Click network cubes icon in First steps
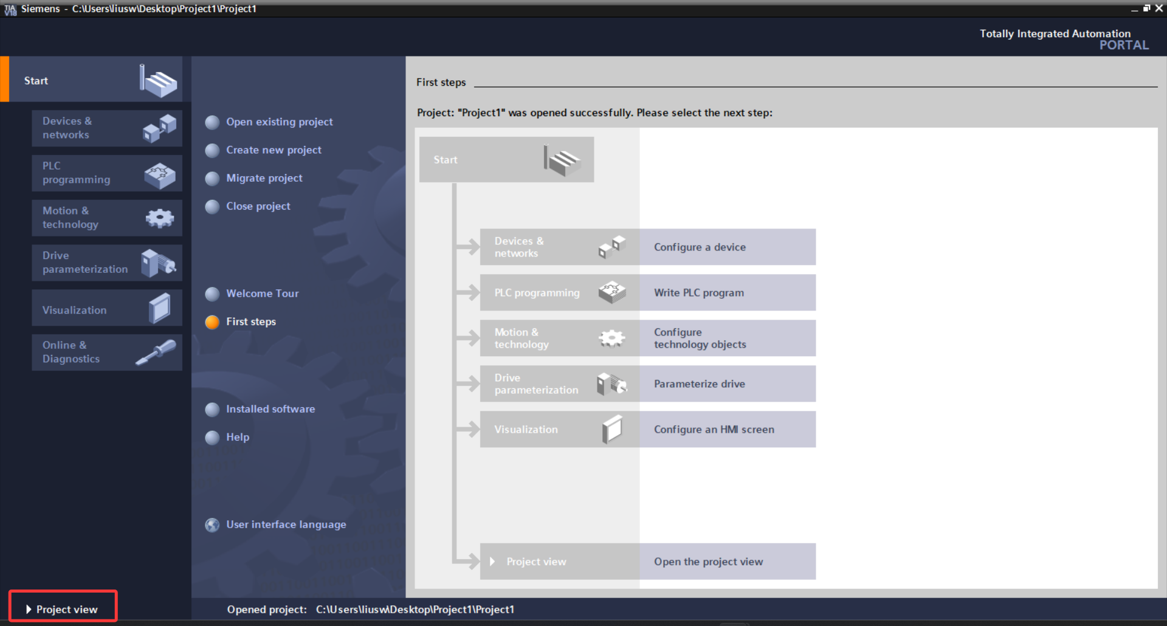The width and height of the screenshot is (1167, 626). click(612, 247)
